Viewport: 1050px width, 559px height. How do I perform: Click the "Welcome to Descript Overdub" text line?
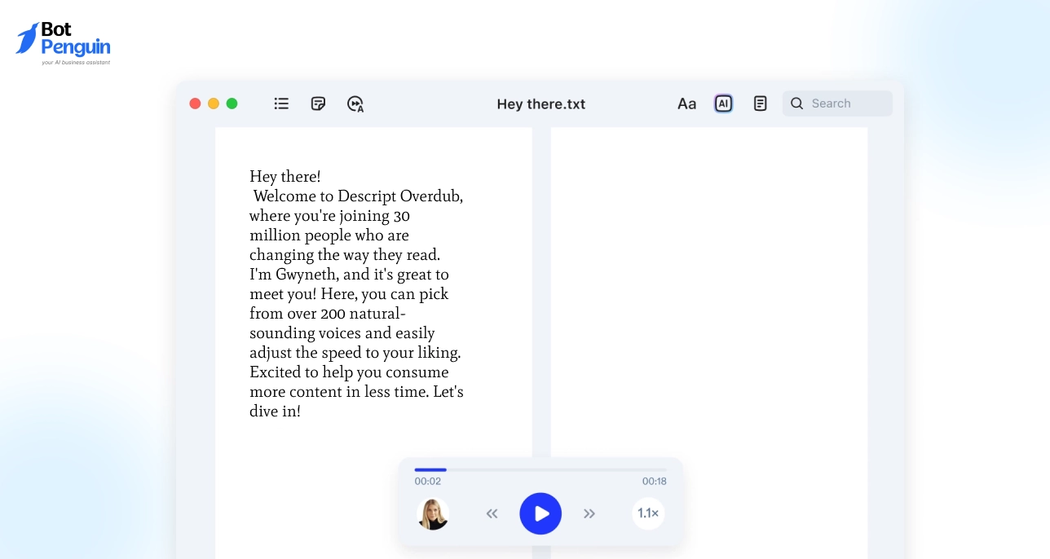pyautogui.click(x=358, y=196)
